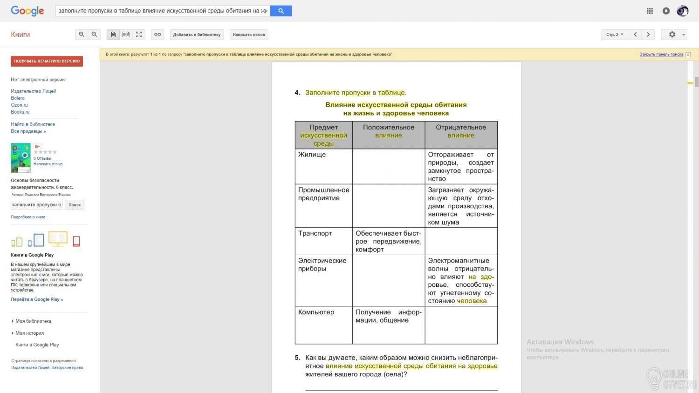Click the zoom in magnifier icon
The image size is (699, 393).
pyautogui.click(x=82, y=34)
